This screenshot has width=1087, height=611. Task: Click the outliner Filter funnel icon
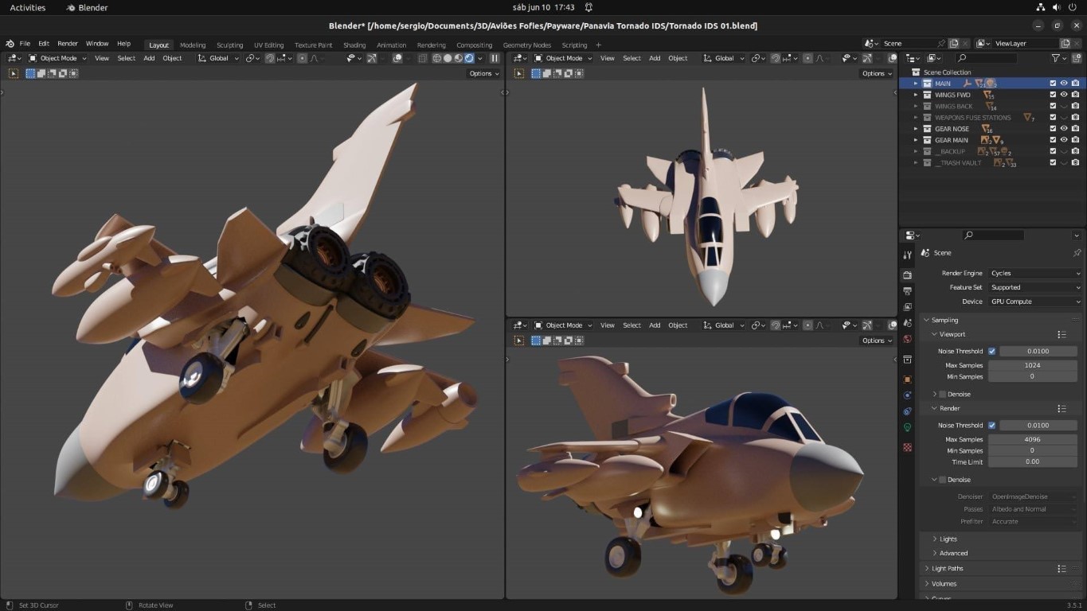click(1056, 58)
